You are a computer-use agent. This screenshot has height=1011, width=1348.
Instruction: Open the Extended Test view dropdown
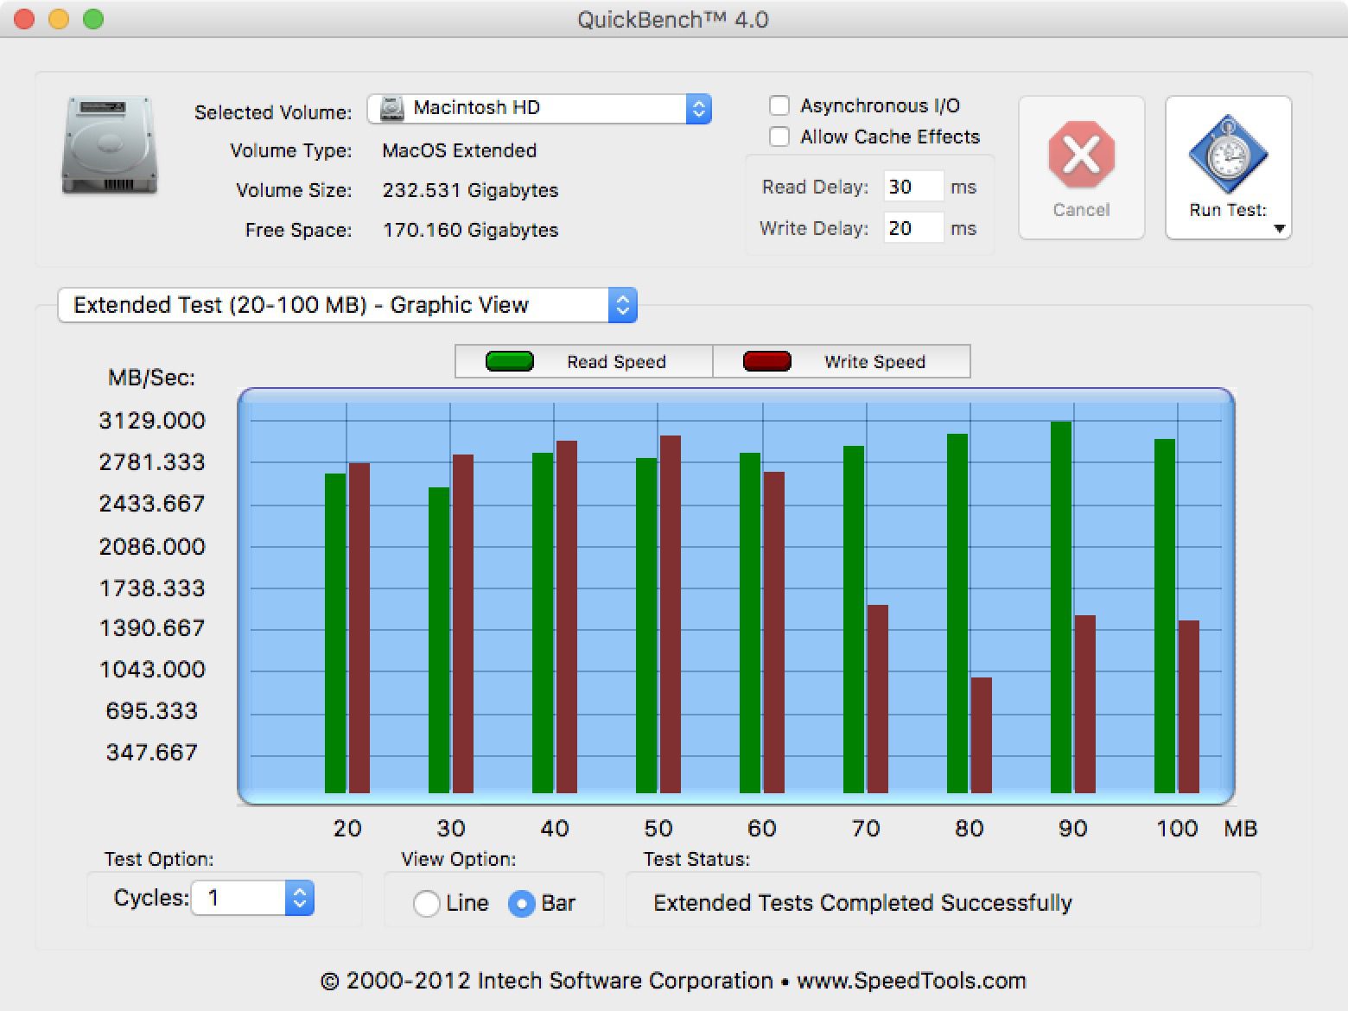pyautogui.click(x=347, y=305)
